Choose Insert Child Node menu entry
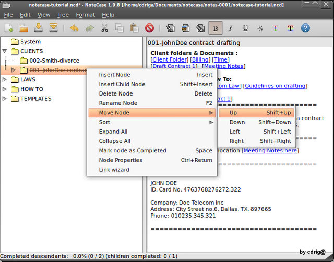This screenshot has width=334, height=262. tap(152, 84)
